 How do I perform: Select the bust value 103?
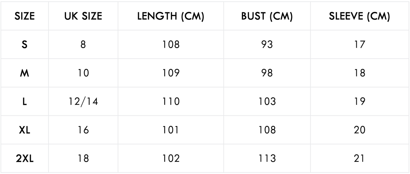tap(267, 101)
